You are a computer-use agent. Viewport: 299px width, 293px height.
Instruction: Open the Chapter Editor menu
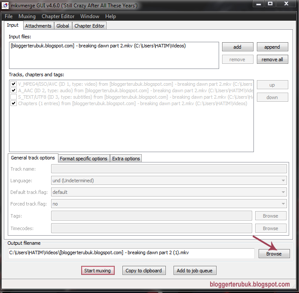pos(58,16)
